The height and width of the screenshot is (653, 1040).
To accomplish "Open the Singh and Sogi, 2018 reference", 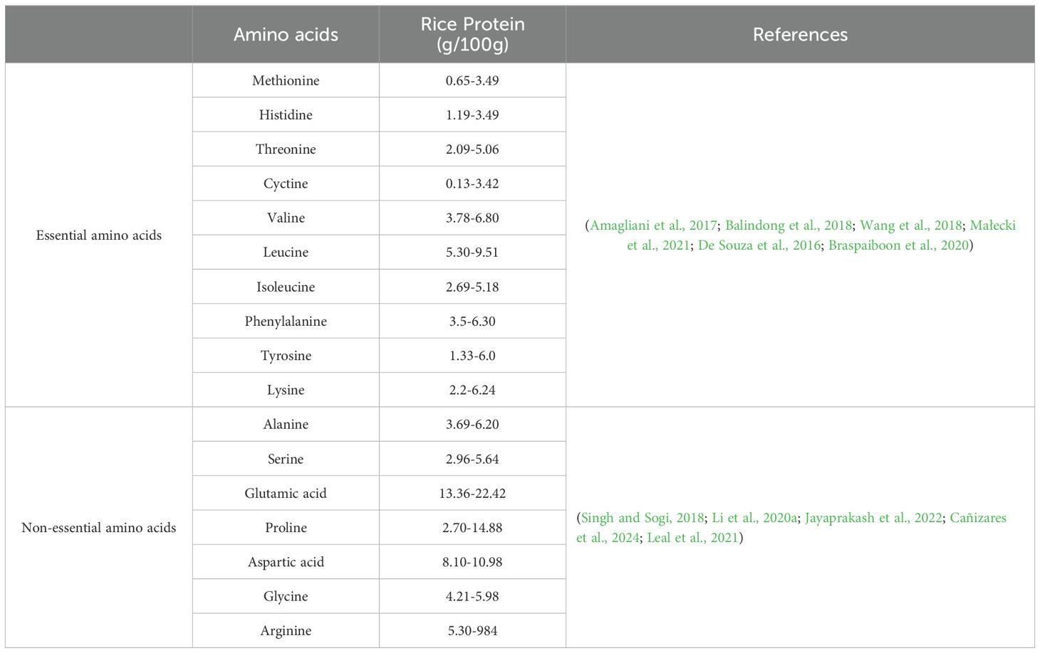I will coord(643,518).
